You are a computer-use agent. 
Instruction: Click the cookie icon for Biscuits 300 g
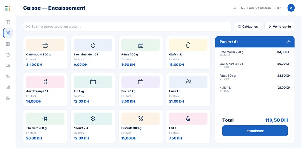point(141,119)
